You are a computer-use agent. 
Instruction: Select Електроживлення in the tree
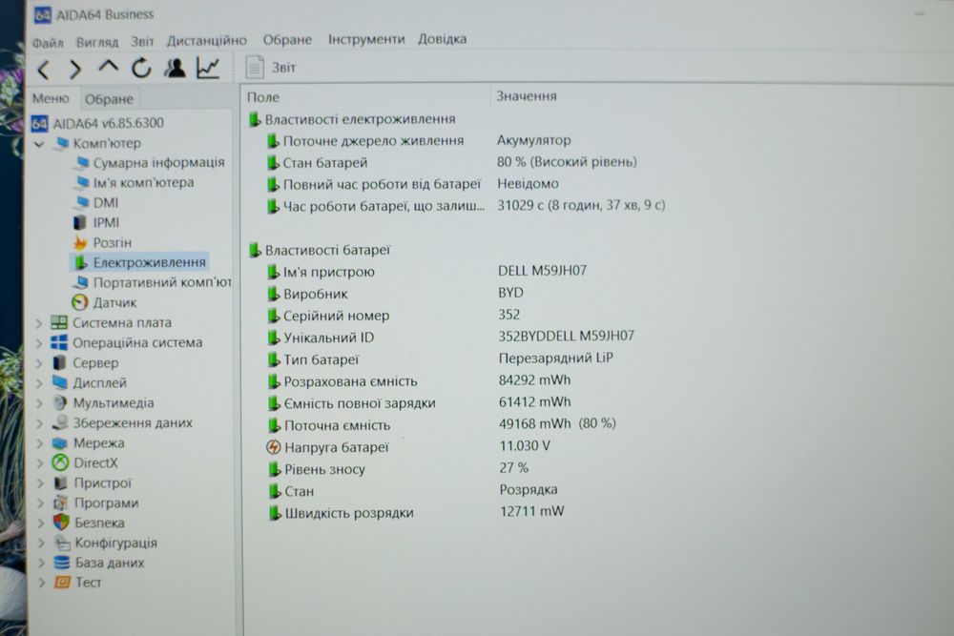coord(149,262)
